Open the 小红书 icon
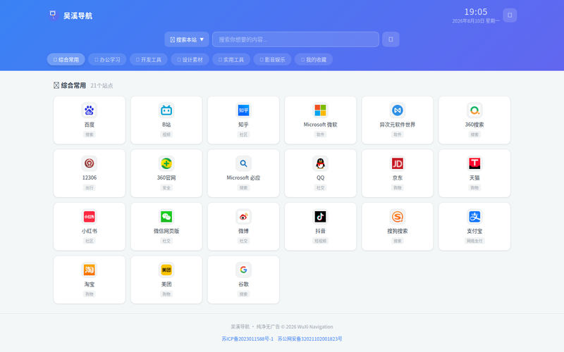 tap(90, 217)
